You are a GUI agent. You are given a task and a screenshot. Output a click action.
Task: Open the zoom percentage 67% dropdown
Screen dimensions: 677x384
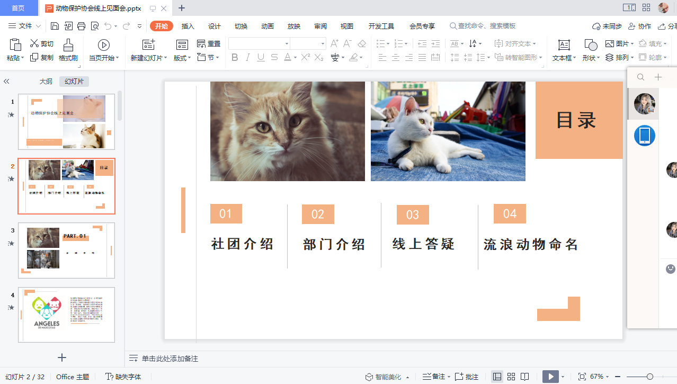[x=600, y=377]
